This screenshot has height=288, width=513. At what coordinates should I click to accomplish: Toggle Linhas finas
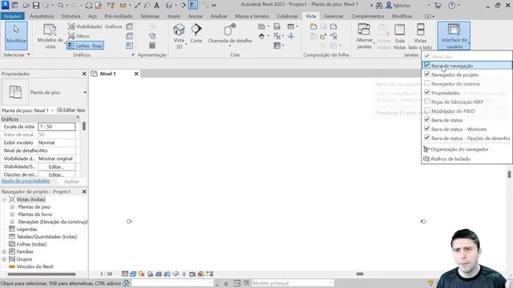(85, 46)
